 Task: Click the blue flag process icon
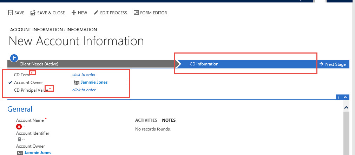14,58
